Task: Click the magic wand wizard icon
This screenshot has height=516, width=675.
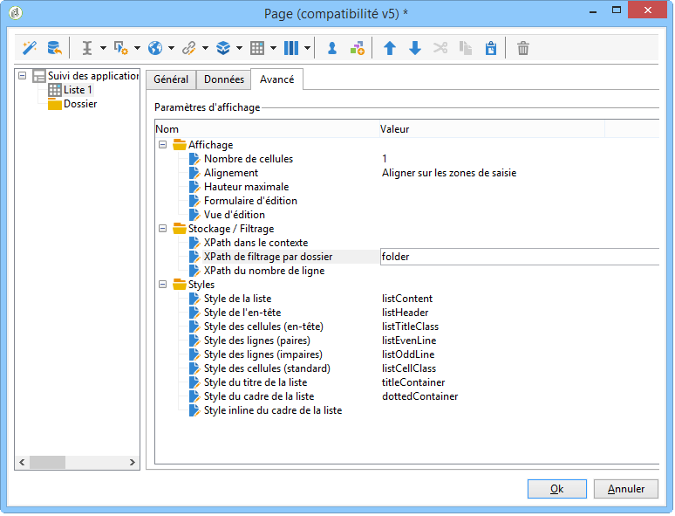Action: [30, 48]
